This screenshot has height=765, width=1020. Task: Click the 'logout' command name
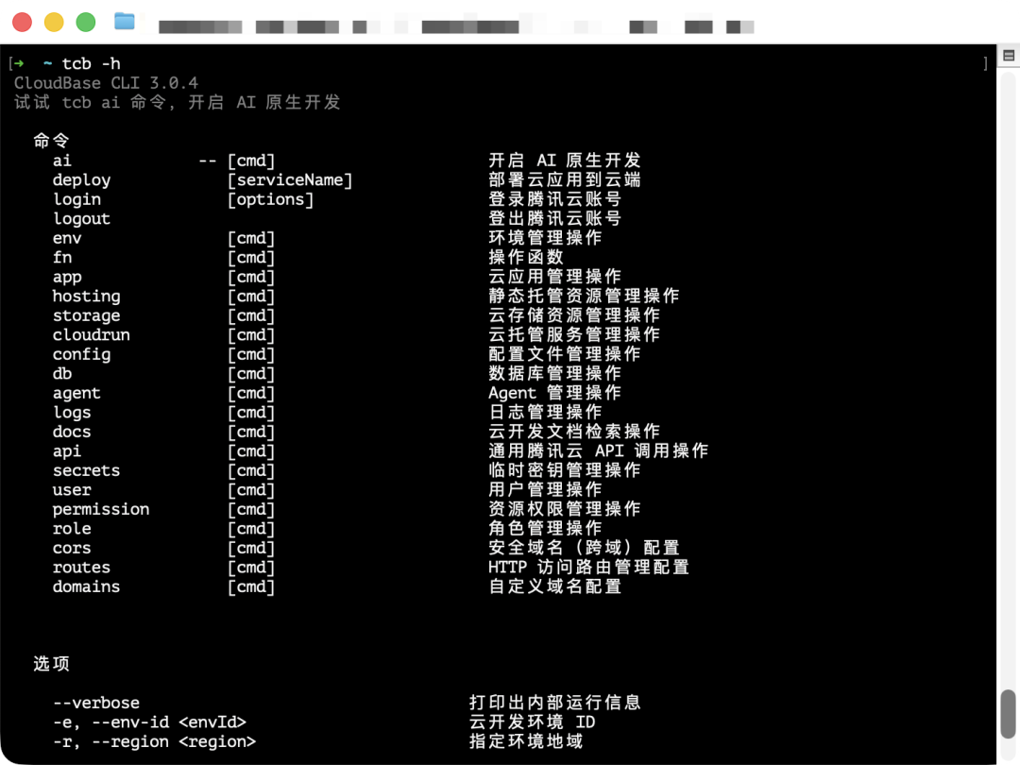pos(81,218)
